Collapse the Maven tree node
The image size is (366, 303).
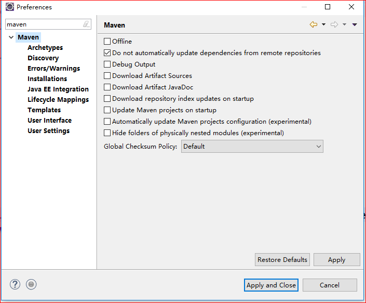(x=11, y=37)
